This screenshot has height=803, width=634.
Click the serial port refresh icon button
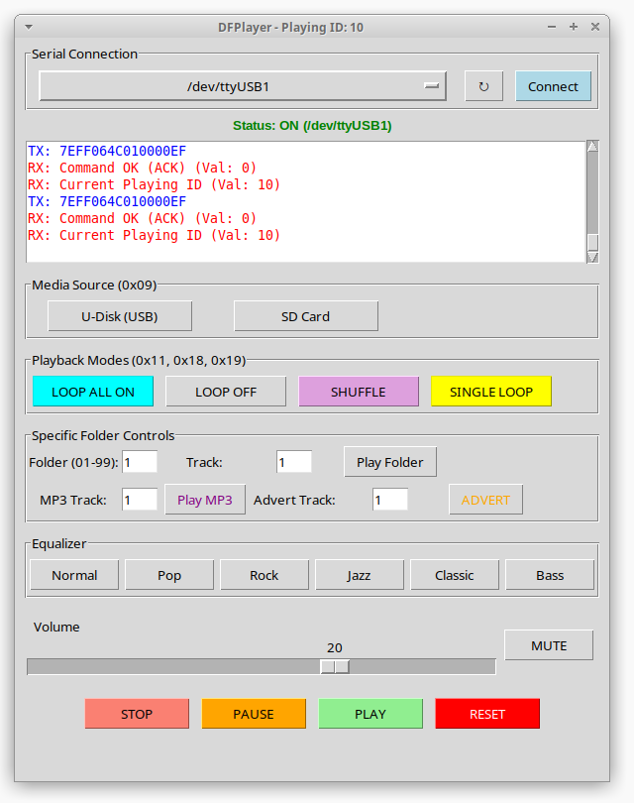tap(483, 86)
